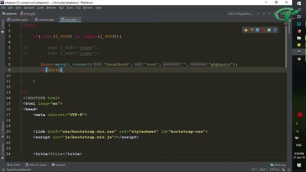Click the Debug button in the toolbar
This screenshot has width=306, height=172.
tap(264, 13)
